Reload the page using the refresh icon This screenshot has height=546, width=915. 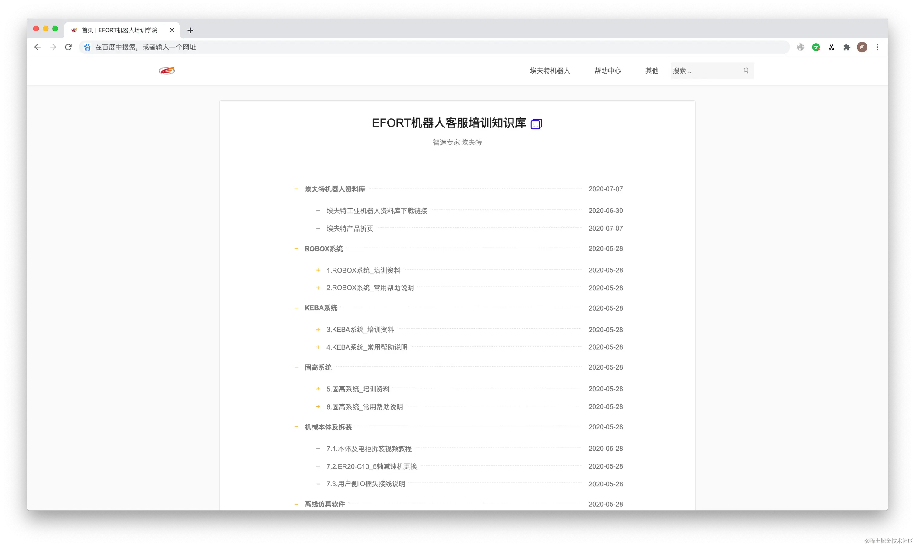[x=68, y=47]
